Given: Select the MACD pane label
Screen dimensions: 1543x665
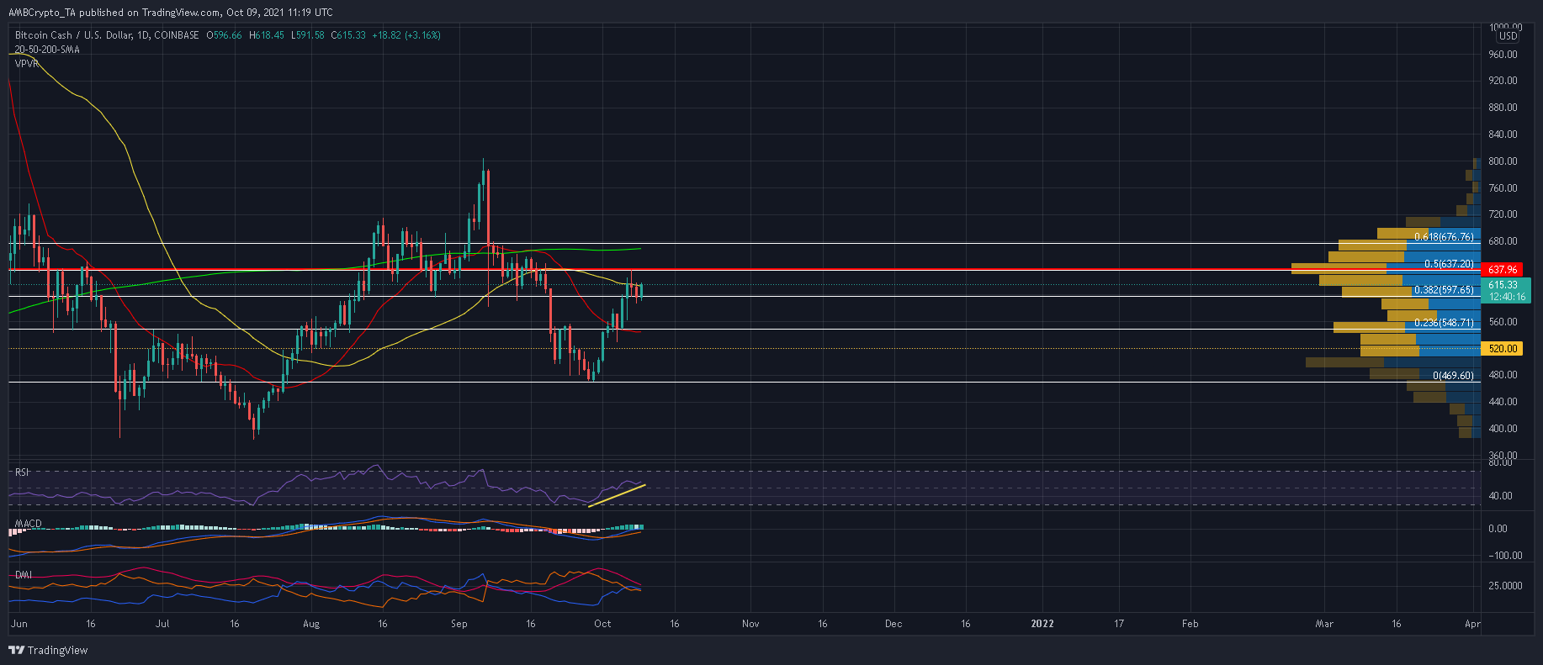Looking at the screenshot, I should [28, 524].
